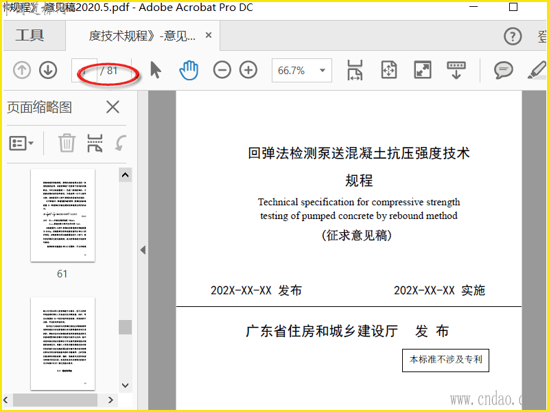Delete selected pages with trash icon

pos(67,143)
